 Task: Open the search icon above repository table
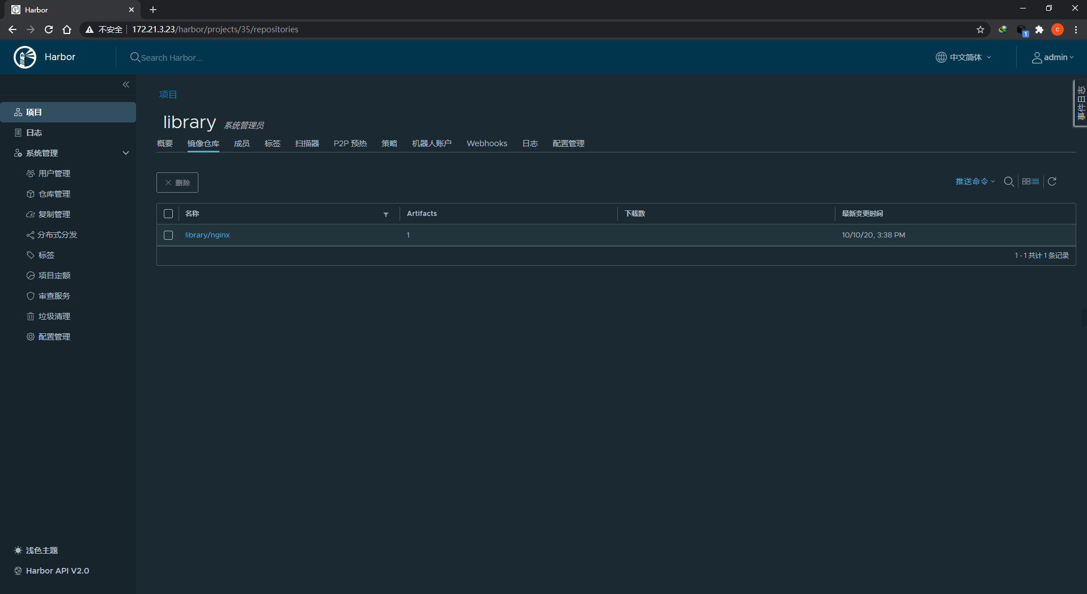(x=1009, y=181)
